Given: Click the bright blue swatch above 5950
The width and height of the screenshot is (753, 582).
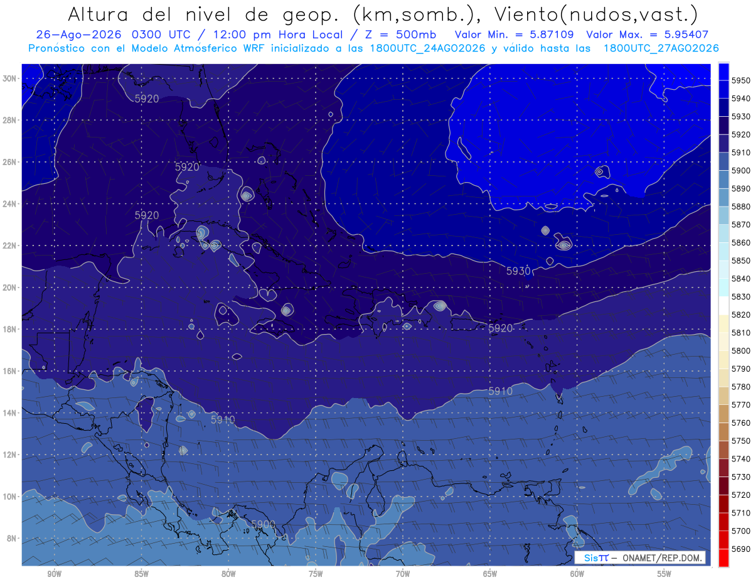Looking at the screenshot, I should [723, 72].
